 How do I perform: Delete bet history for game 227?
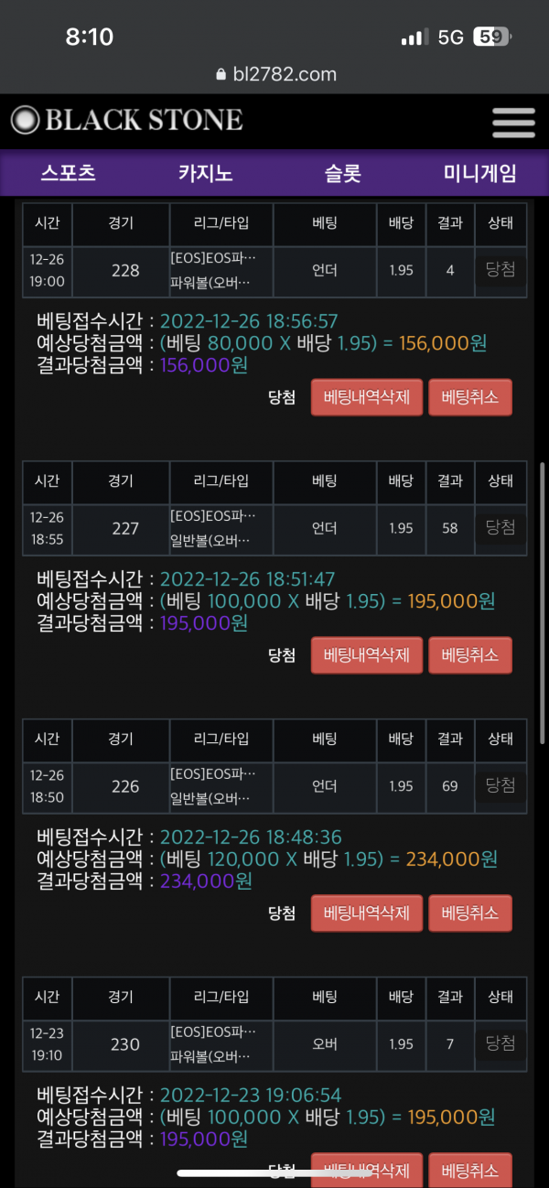pos(367,655)
